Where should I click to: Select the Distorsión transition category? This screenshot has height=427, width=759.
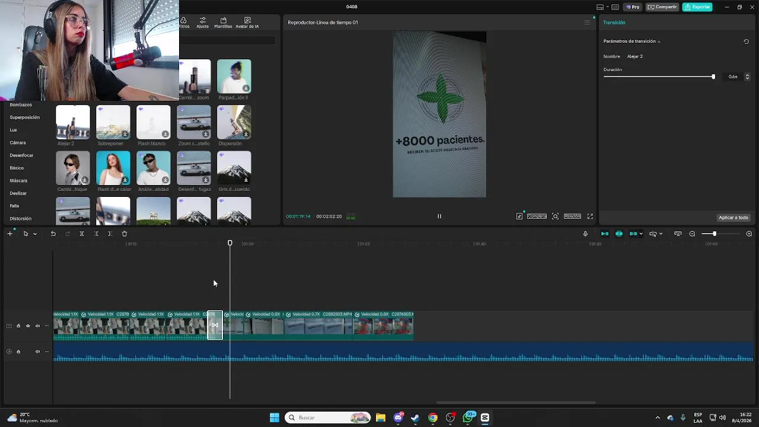[20, 218]
